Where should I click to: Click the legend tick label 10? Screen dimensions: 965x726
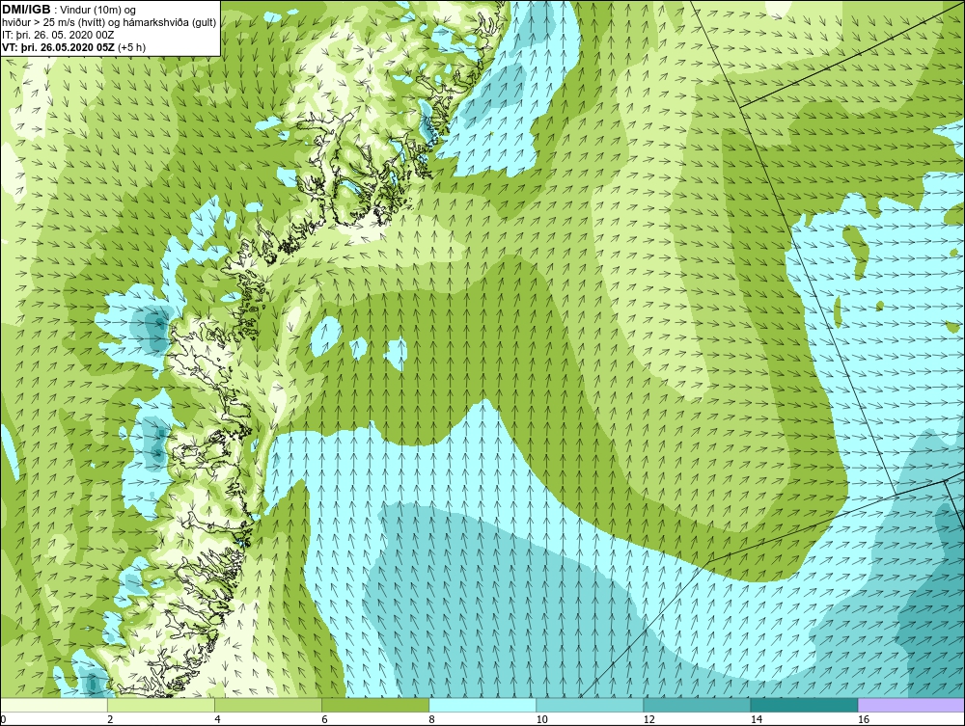point(541,719)
